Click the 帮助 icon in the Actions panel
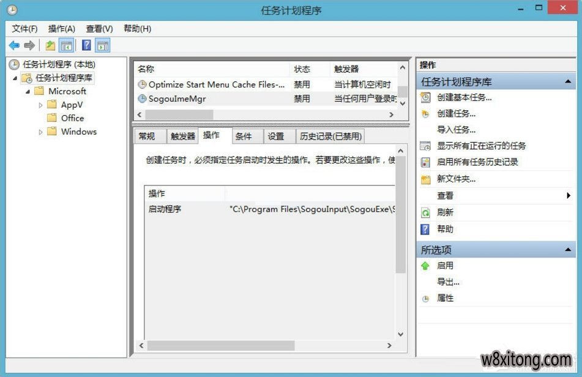 (x=424, y=229)
